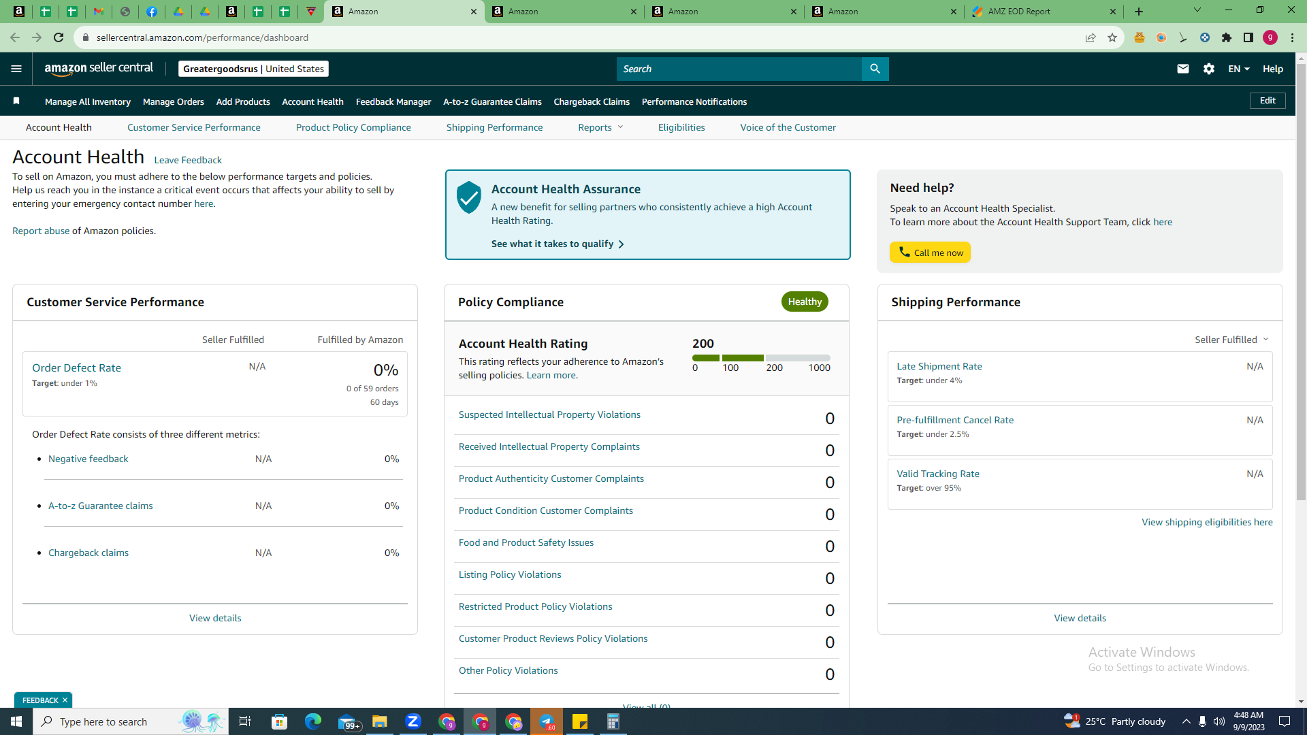Image resolution: width=1307 pixels, height=735 pixels.
Task: Switch to Customer Service Performance tab
Action: [x=194, y=127]
